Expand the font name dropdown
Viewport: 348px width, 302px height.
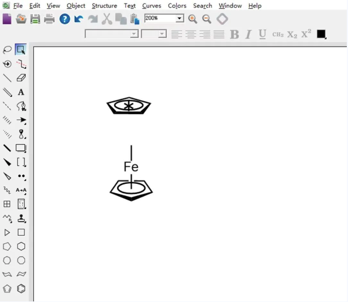pyautogui.click(x=134, y=34)
